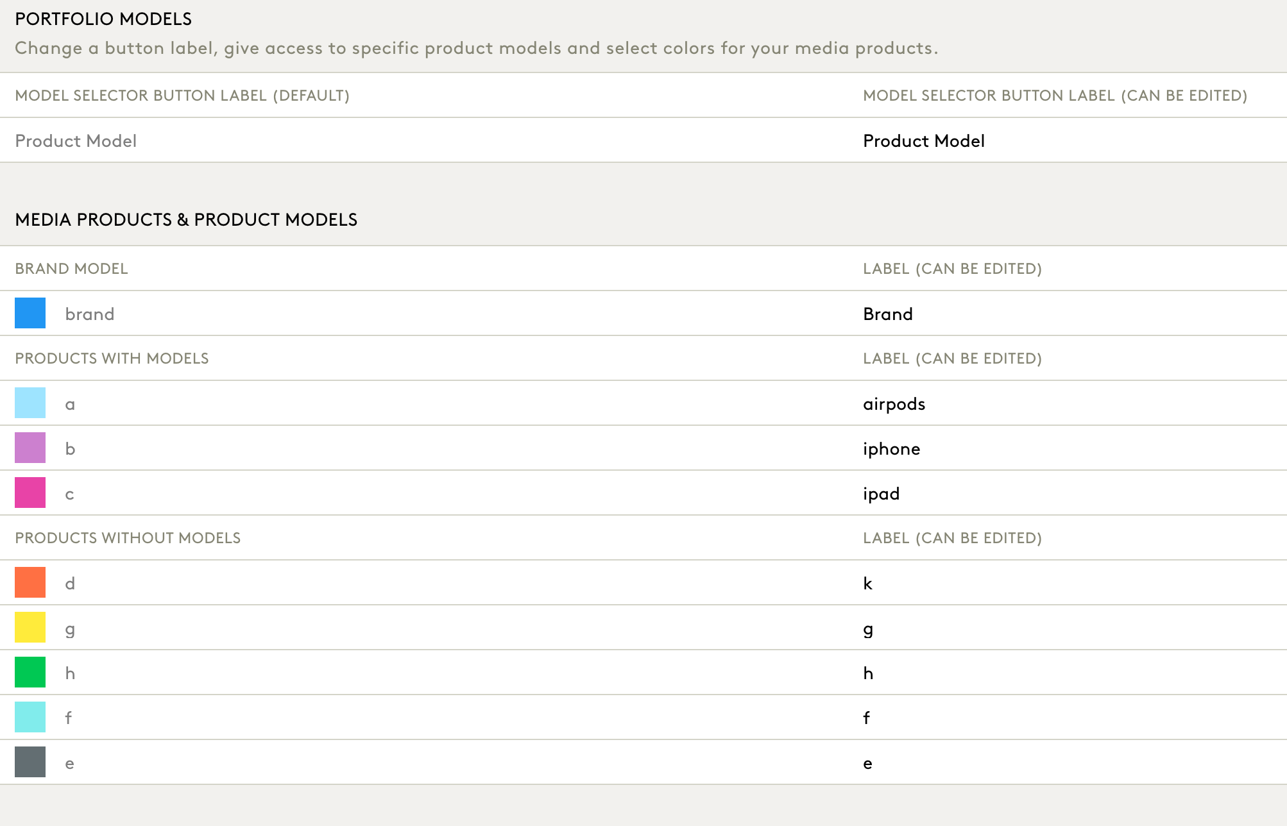Click the editable f label field
This screenshot has height=826, width=1287.
(x=867, y=718)
